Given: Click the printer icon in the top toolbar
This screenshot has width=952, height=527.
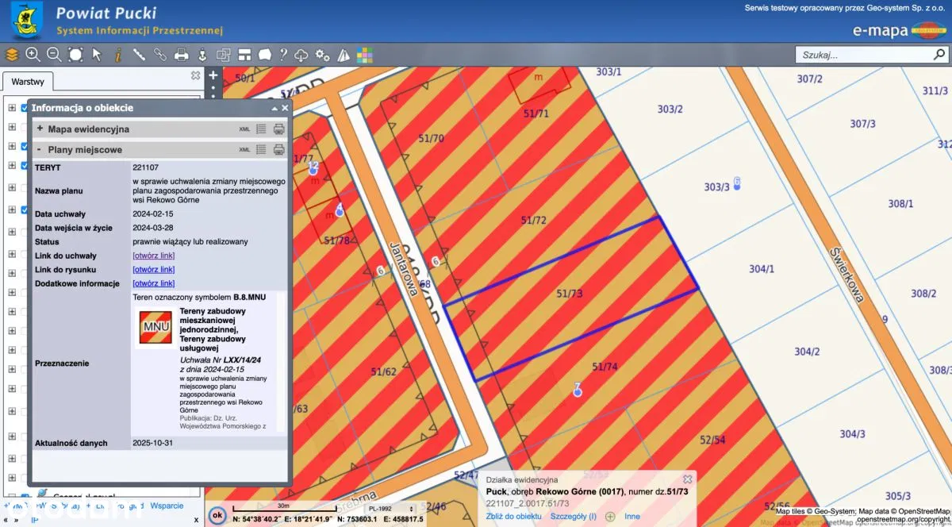Looking at the screenshot, I should click(x=182, y=55).
